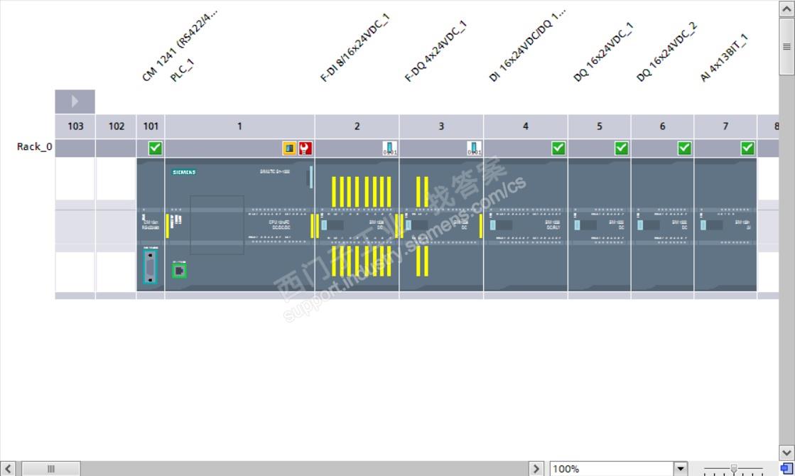795x476 pixels.
Task: Click the slot header number 3
Action: click(x=441, y=126)
